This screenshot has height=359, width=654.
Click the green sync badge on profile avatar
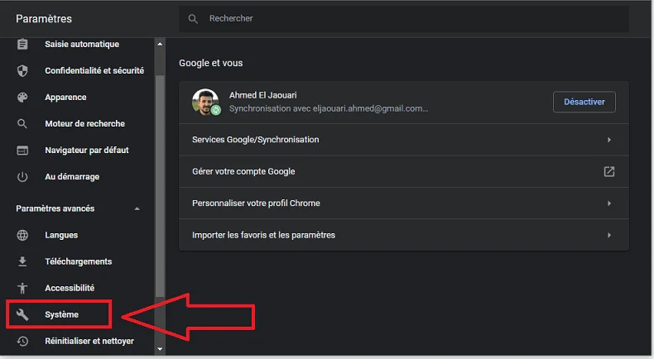[215, 110]
